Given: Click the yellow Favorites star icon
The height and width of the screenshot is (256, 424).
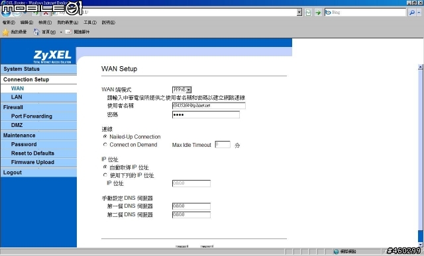Looking at the screenshot, I should point(5,32).
